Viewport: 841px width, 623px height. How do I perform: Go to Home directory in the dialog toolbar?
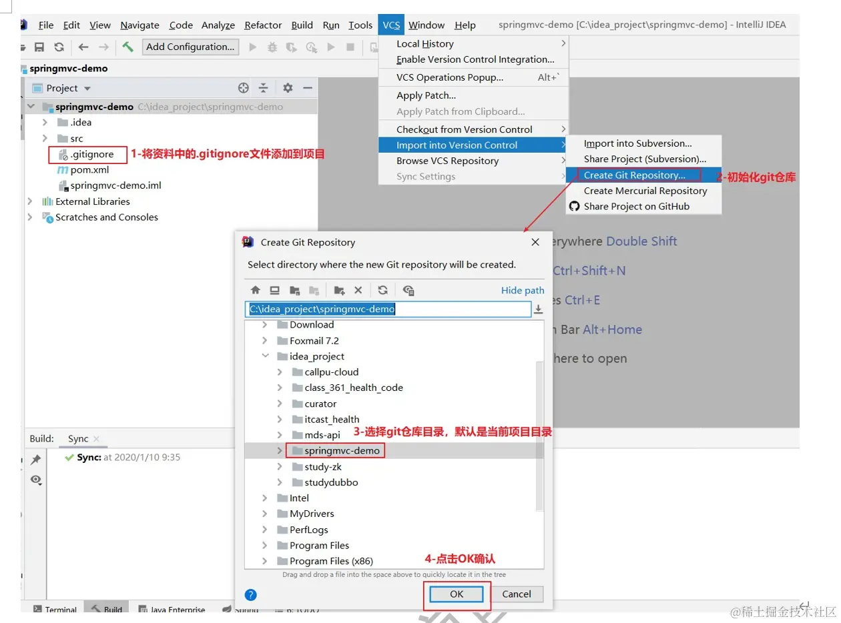(x=255, y=290)
